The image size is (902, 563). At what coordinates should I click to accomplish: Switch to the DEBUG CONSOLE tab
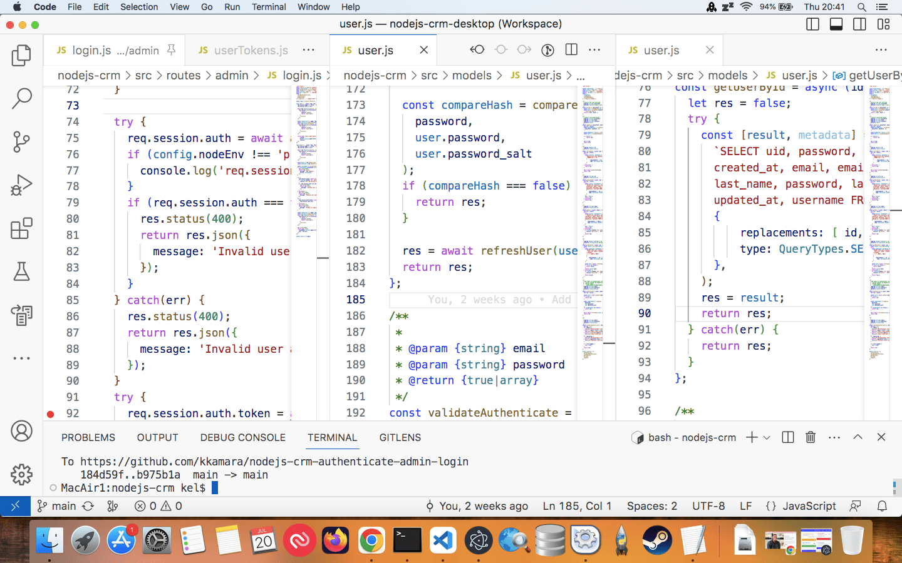click(x=242, y=437)
